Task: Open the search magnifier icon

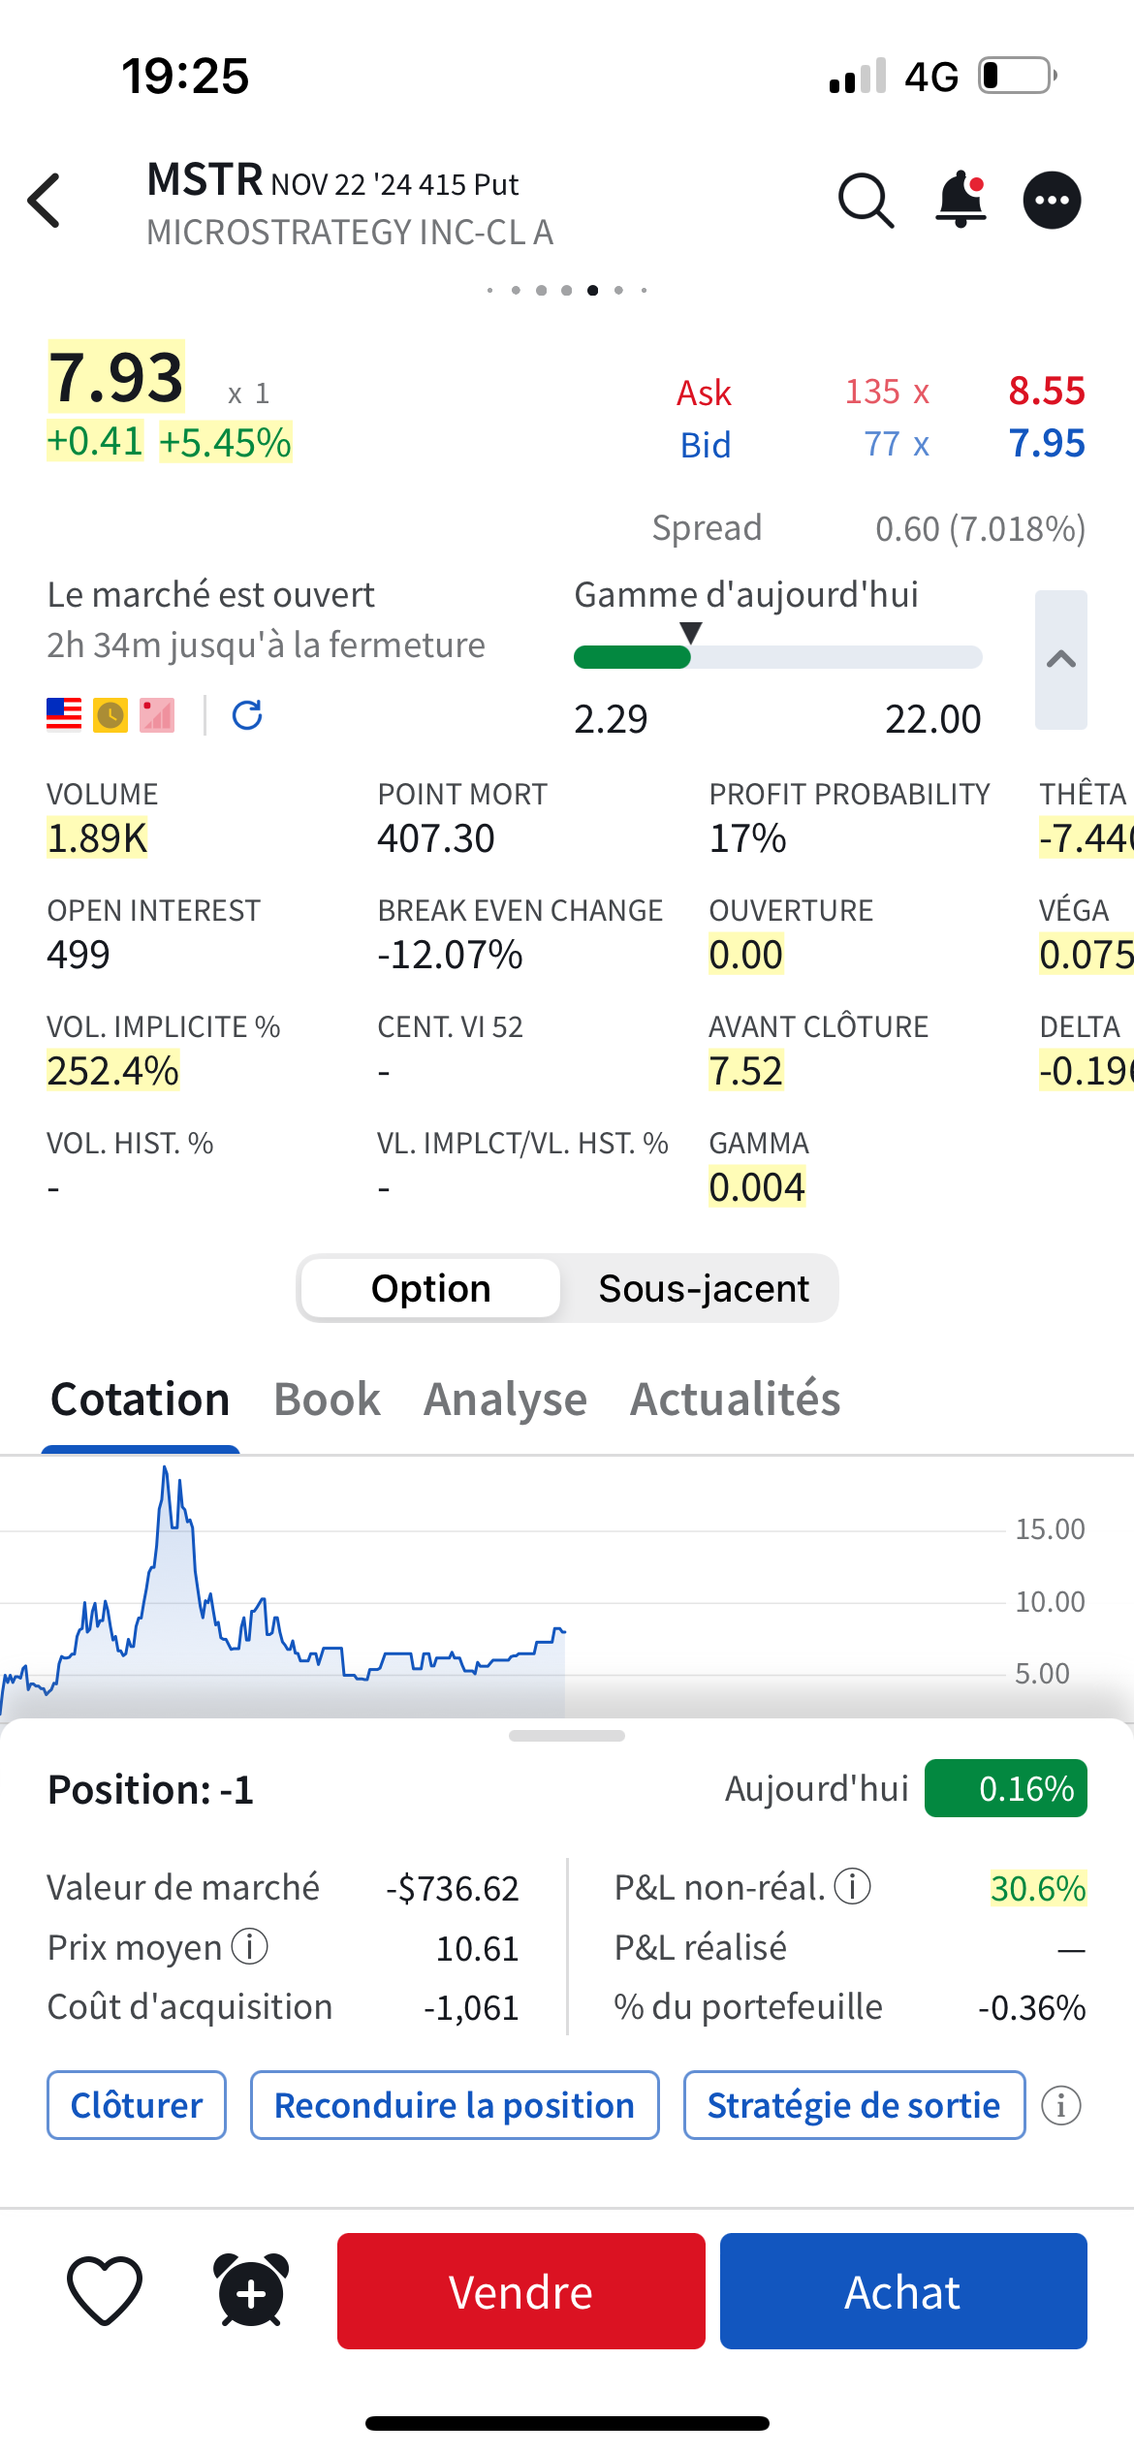Action: click(865, 201)
